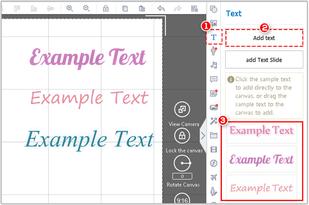Screen dimensions: 309x205
Task: Open the airplane icon in sidebar
Action: pos(214,177)
